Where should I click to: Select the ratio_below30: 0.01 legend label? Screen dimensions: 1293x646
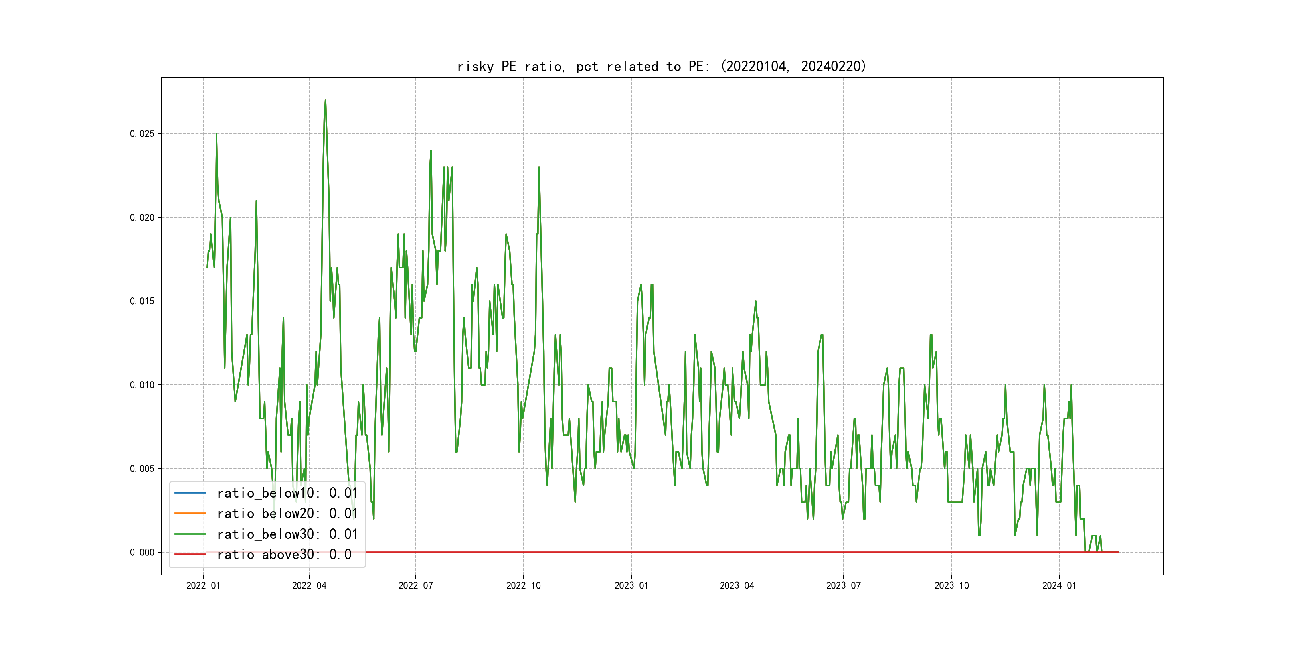(x=287, y=534)
